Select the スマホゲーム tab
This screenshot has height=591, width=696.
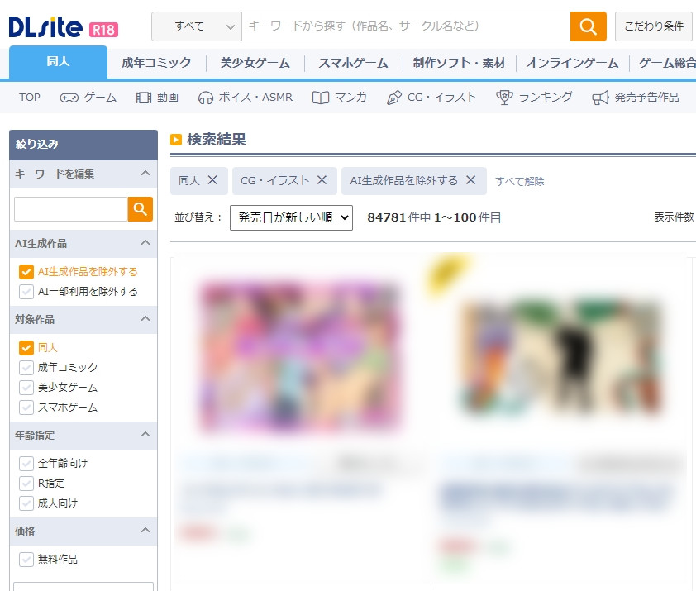tap(353, 62)
